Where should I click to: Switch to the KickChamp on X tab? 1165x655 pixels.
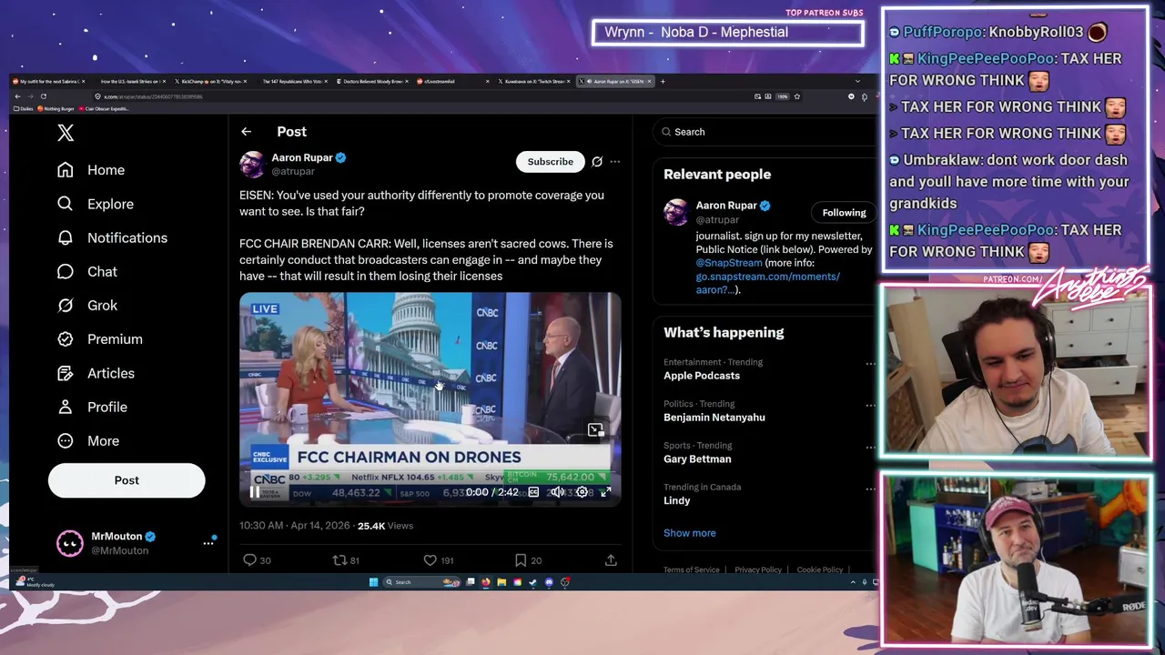[x=211, y=81]
